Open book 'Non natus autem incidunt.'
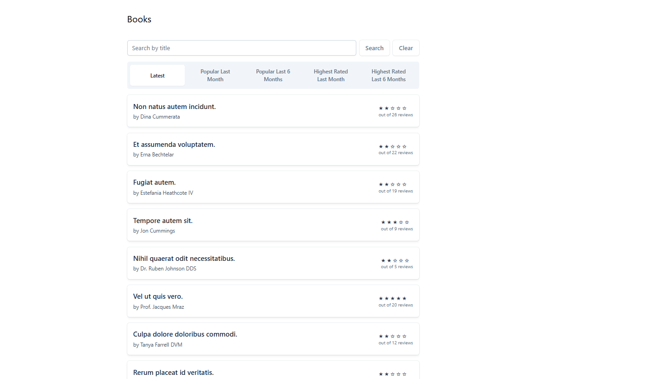The image size is (651, 379). point(174,107)
